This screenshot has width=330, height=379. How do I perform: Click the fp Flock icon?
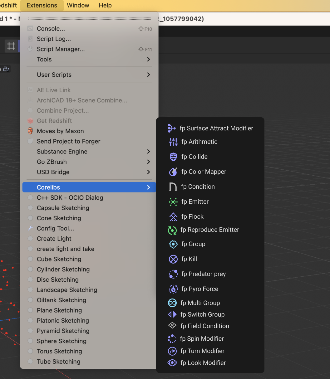(173, 217)
